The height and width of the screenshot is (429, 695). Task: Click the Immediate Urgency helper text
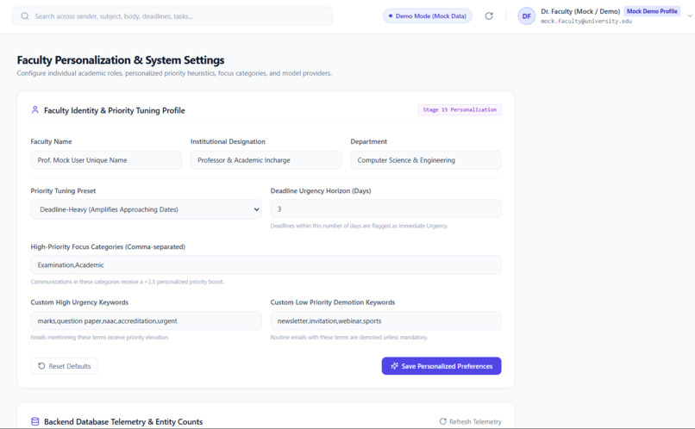359,226
